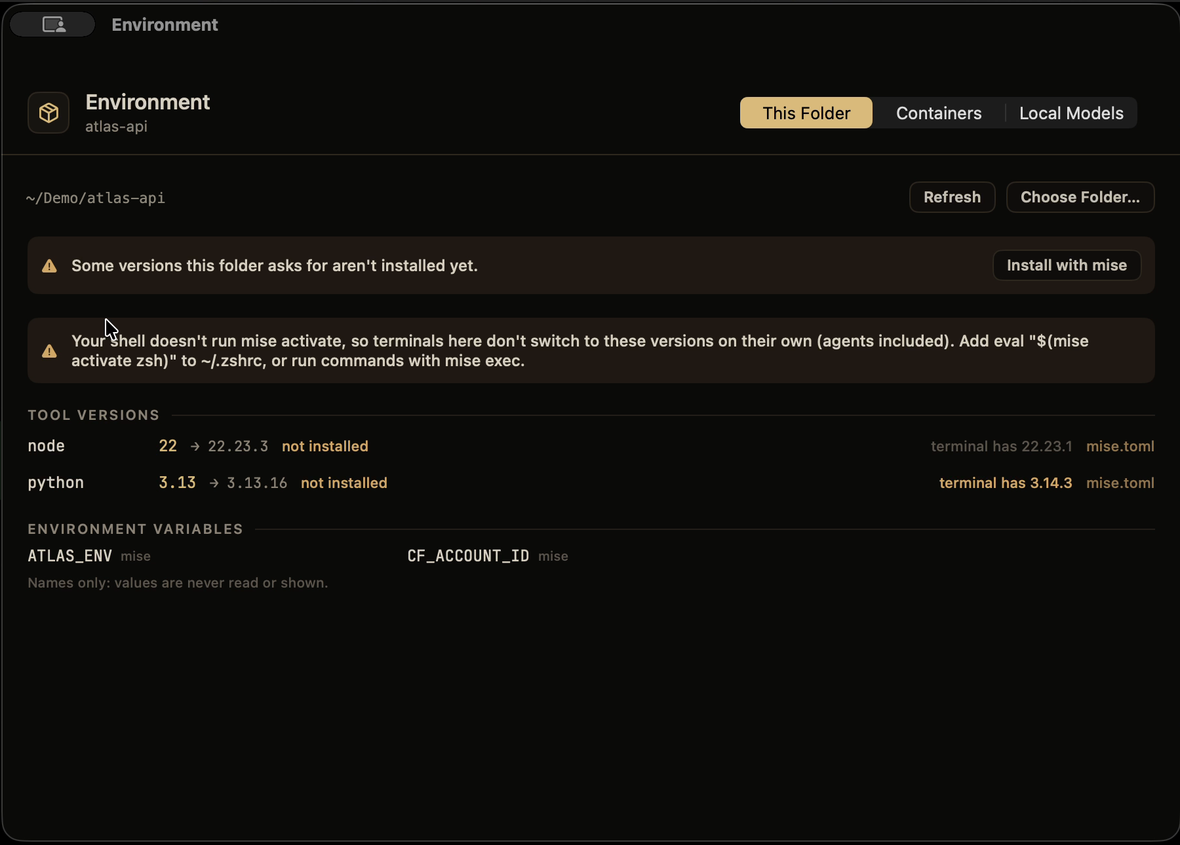Click the ~/Demo/atlas-api path text
This screenshot has width=1180, height=845.
(96, 198)
